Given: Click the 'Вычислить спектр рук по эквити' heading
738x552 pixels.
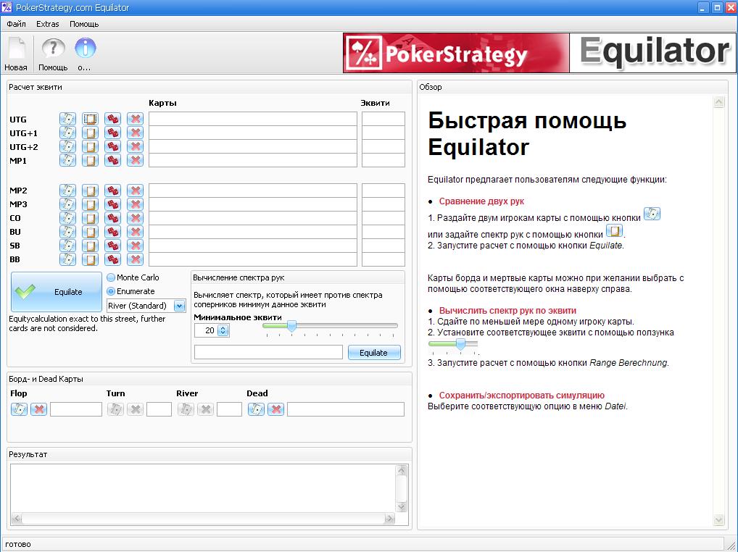Looking at the screenshot, I should pyautogui.click(x=507, y=310).
